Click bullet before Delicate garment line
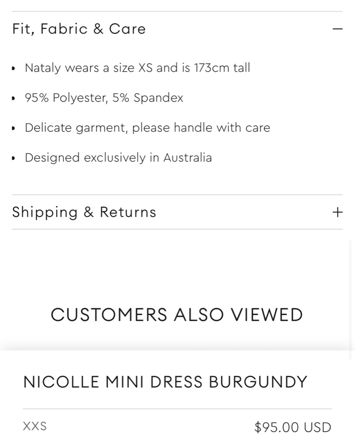The height and width of the screenshot is (442, 355). tap(14, 129)
